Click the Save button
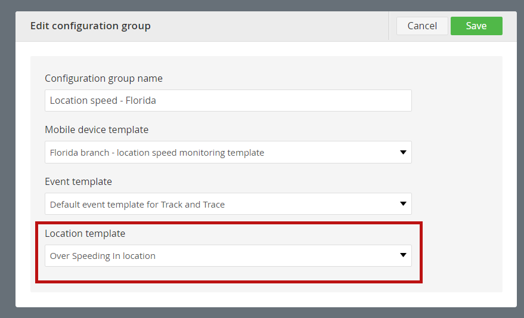524x318 pixels. (x=476, y=26)
